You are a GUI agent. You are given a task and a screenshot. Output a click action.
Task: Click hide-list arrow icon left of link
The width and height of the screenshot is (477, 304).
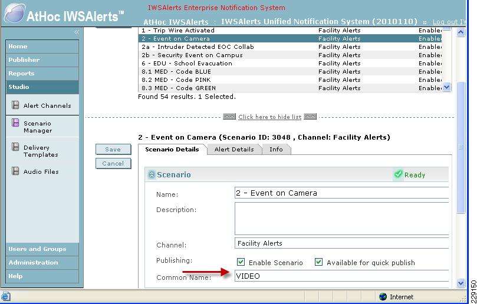[229, 117]
